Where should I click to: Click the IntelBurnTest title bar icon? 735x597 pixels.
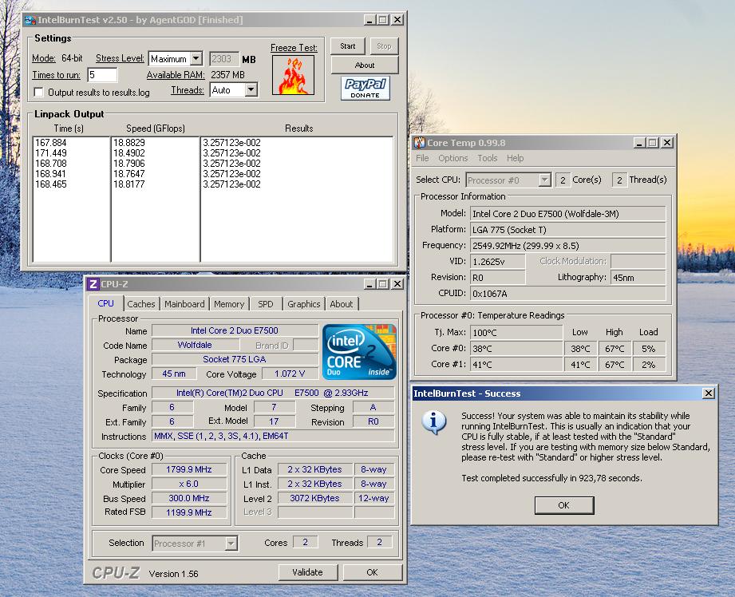pos(30,20)
